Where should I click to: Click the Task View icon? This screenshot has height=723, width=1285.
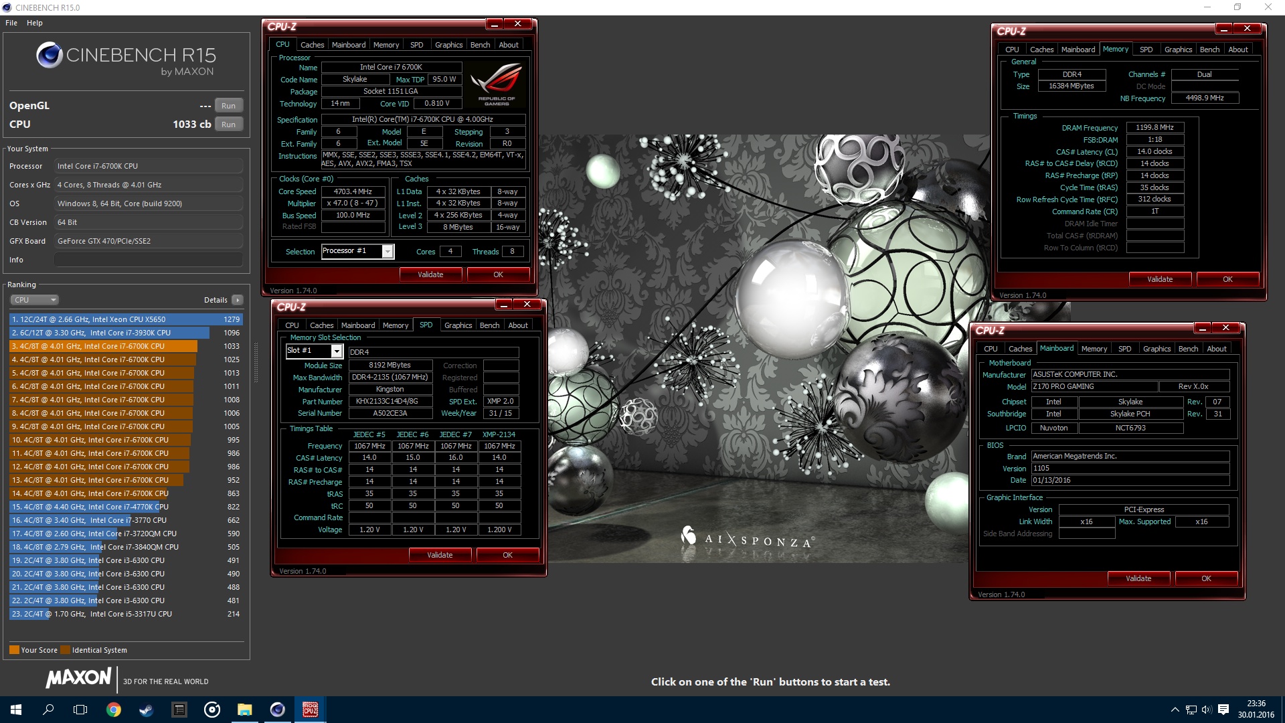tap(80, 710)
